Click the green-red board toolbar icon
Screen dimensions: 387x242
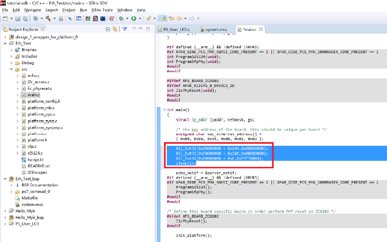pos(88,18)
